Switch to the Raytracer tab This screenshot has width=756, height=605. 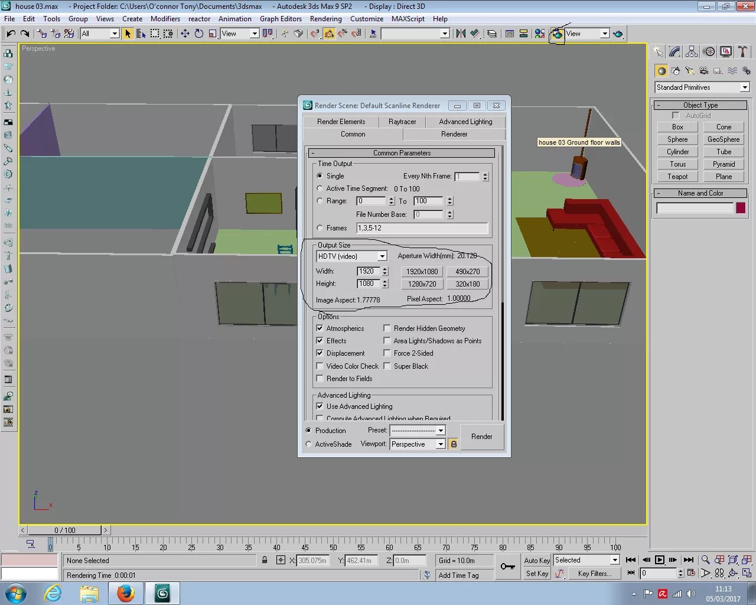tap(402, 122)
